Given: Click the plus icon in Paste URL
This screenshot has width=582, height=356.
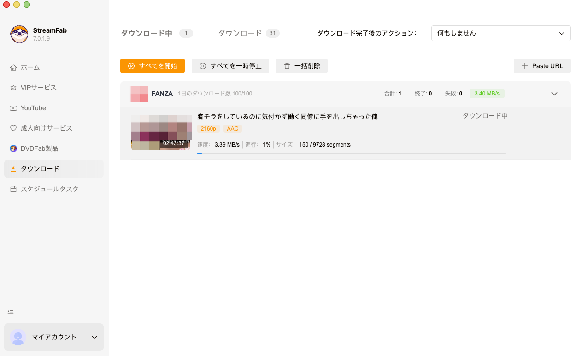Looking at the screenshot, I should 525,66.
